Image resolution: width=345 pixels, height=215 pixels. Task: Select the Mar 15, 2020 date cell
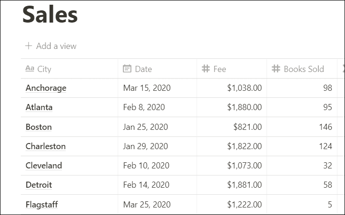[x=157, y=88]
